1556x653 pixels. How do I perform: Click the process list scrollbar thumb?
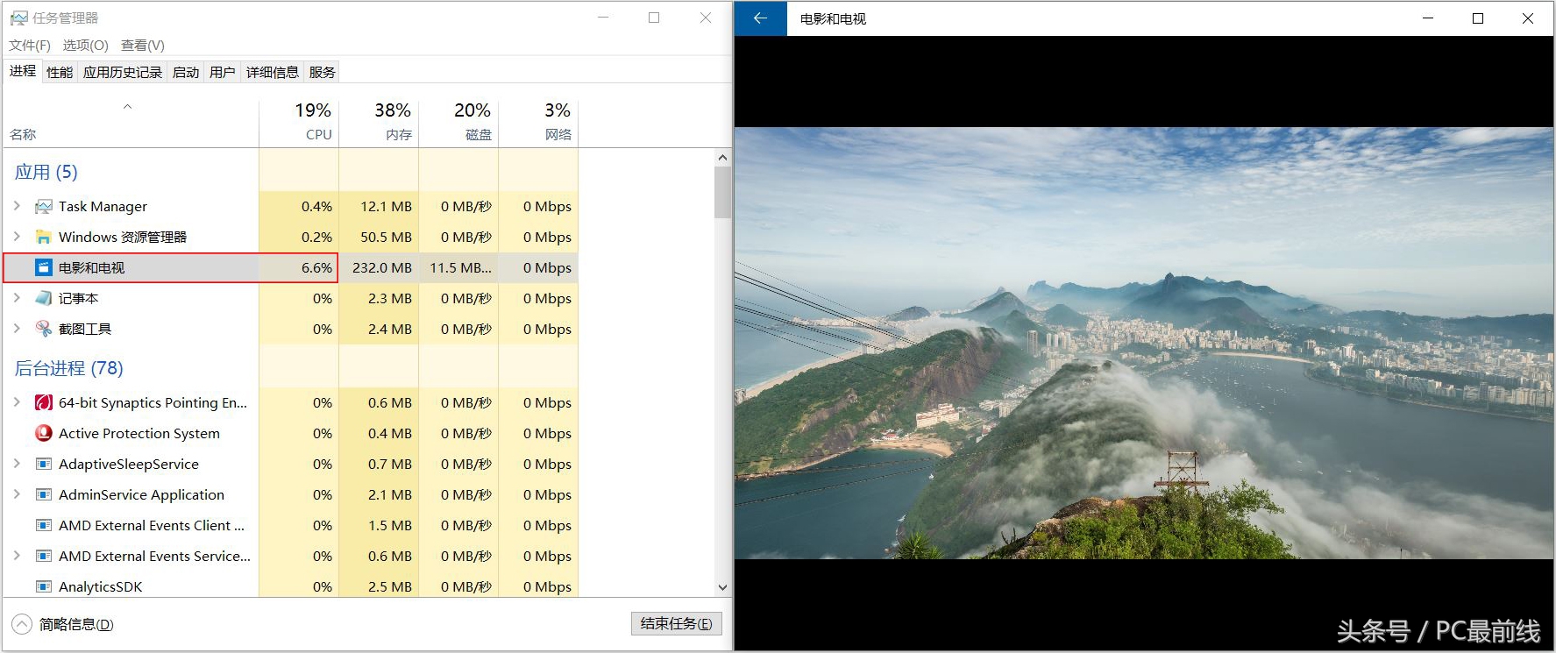722,192
